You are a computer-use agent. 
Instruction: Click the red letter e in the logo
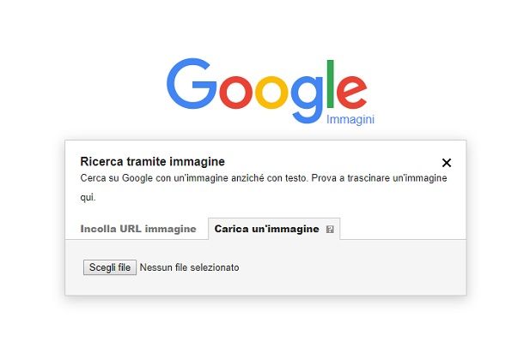point(352,93)
